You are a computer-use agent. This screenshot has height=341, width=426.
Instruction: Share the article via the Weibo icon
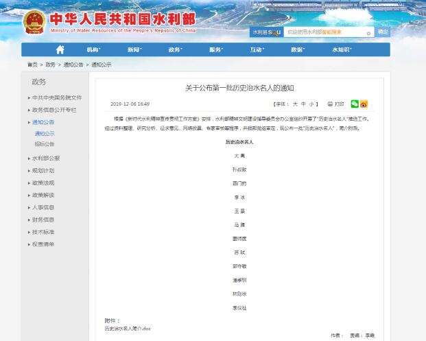click(364, 104)
